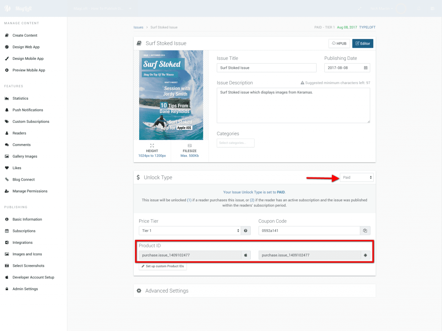Click the calendar icon in Publishing Date
The image size is (442, 331).
(366, 68)
